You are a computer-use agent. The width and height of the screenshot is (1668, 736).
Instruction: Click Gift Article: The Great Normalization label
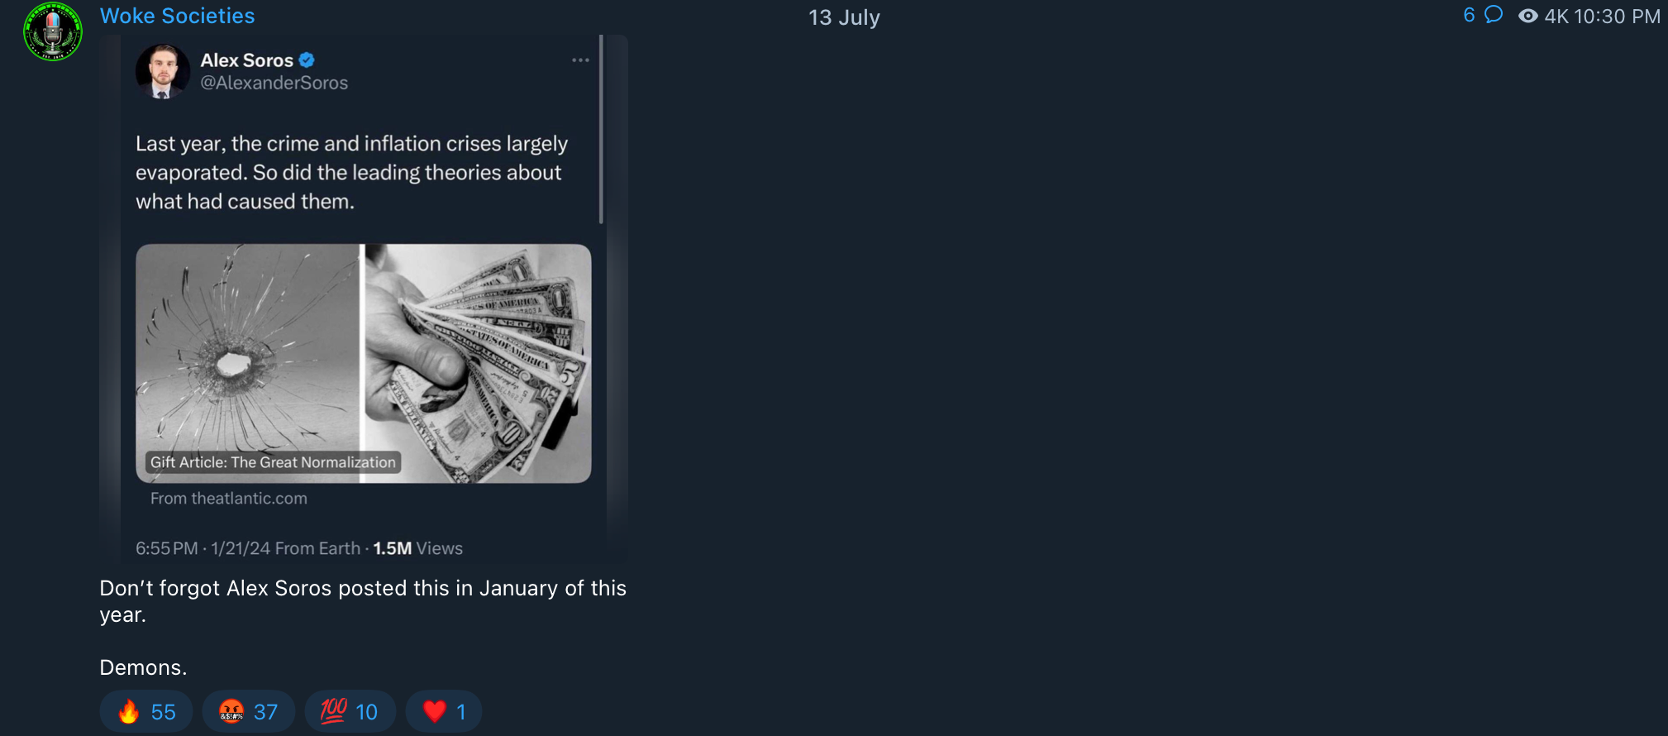[x=273, y=462]
